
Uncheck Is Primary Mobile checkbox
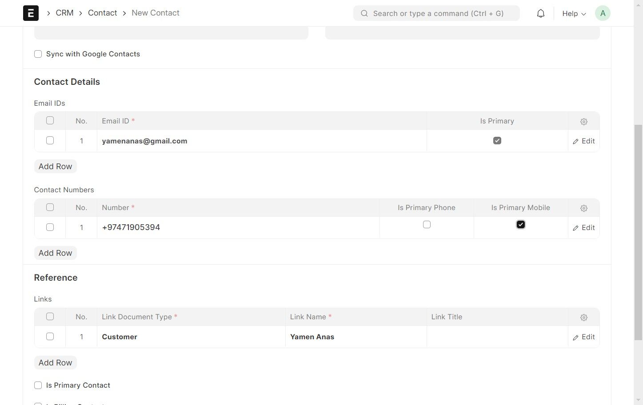click(x=521, y=225)
